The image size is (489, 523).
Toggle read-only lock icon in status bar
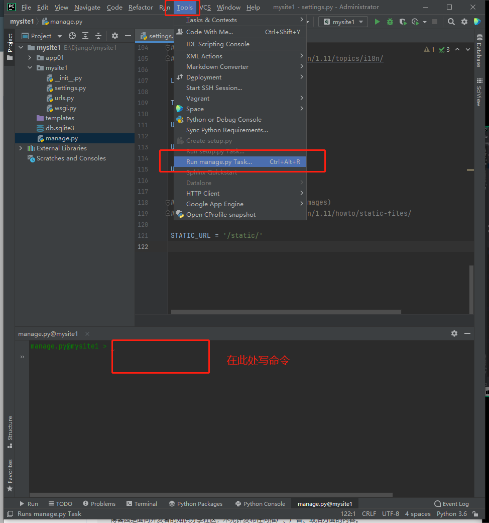click(475, 514)
